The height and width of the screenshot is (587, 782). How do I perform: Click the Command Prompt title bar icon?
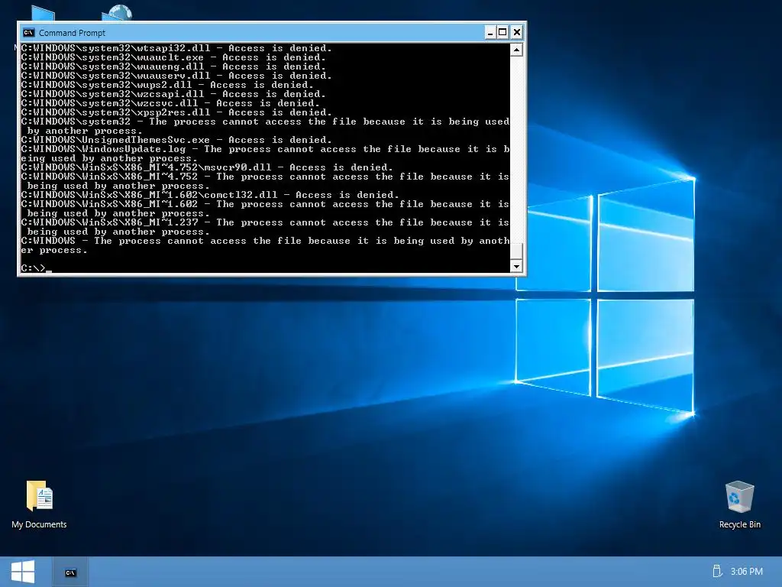point(29,33)
